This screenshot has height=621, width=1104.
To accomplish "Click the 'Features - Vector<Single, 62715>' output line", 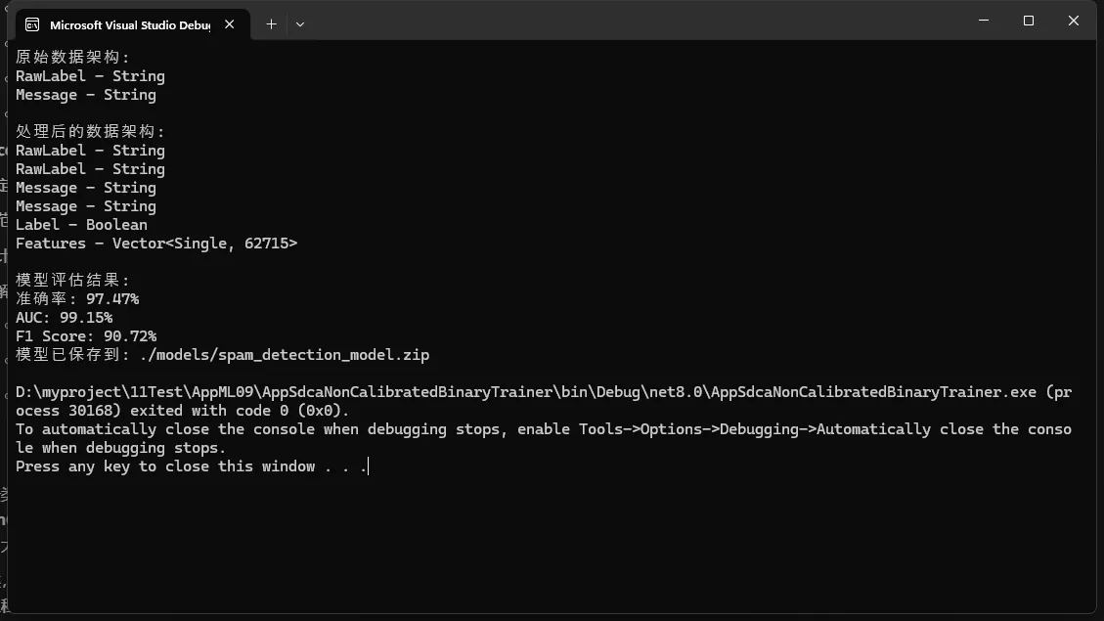I will 156,244.
